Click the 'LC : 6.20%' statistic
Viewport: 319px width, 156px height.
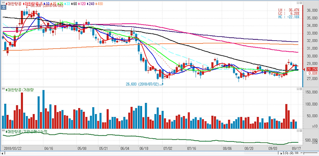289,13
